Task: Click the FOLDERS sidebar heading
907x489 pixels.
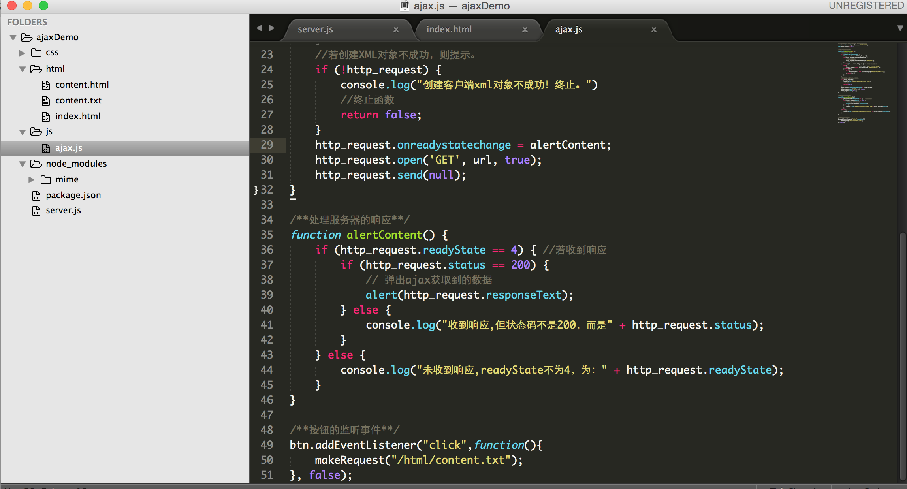Action: pos(27,22)
